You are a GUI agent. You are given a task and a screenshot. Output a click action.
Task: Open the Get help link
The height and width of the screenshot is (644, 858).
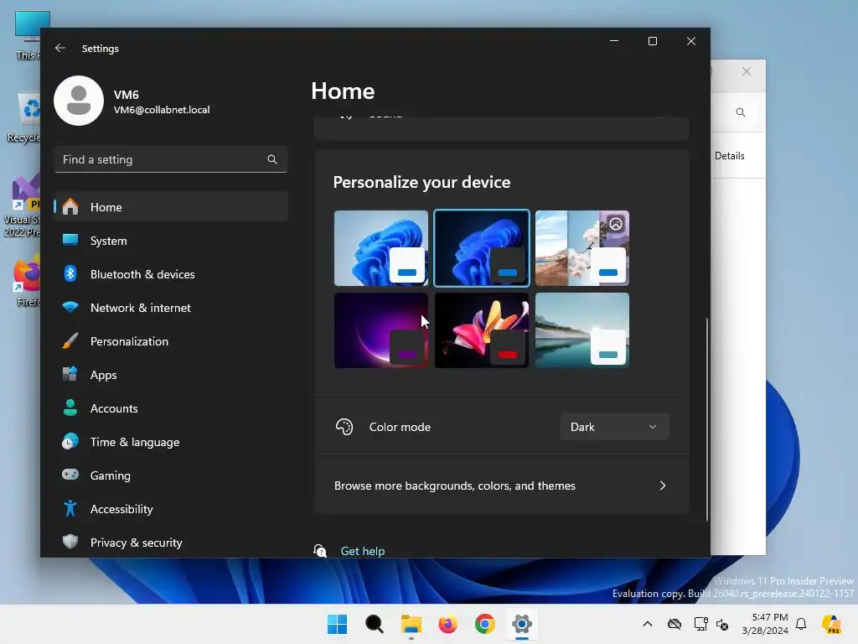click(363, 551)
